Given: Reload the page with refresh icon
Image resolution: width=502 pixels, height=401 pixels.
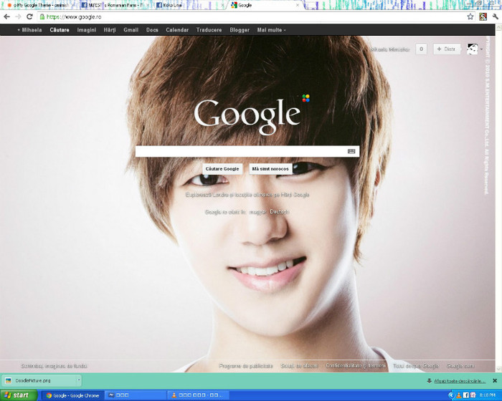Looking at the screenshot, I should tap(29, 16).
